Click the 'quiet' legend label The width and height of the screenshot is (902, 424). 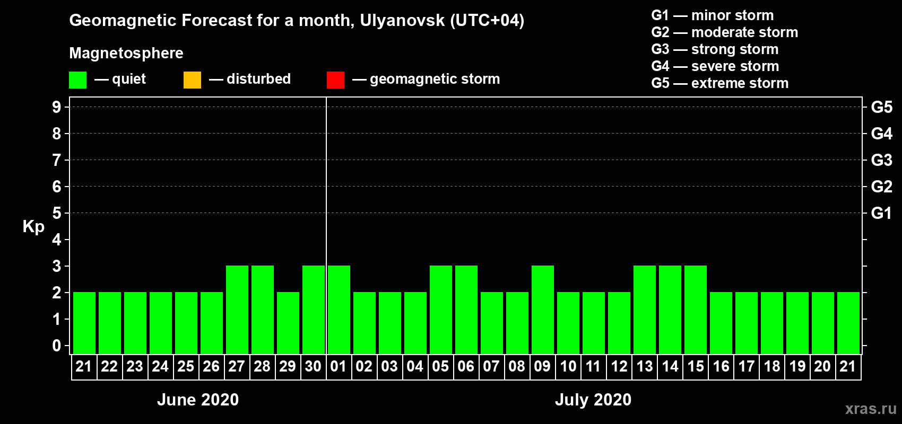(129, 79)
